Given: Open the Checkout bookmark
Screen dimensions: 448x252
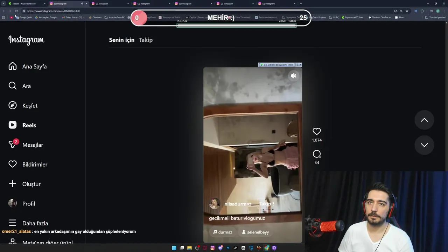Looking at the screenshot, I should [95, 17].
